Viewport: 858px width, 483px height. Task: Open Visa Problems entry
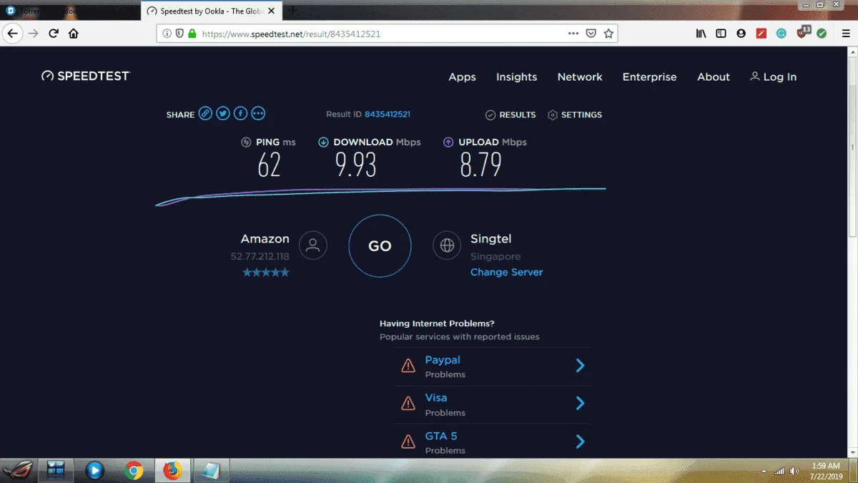coord(492,404)
